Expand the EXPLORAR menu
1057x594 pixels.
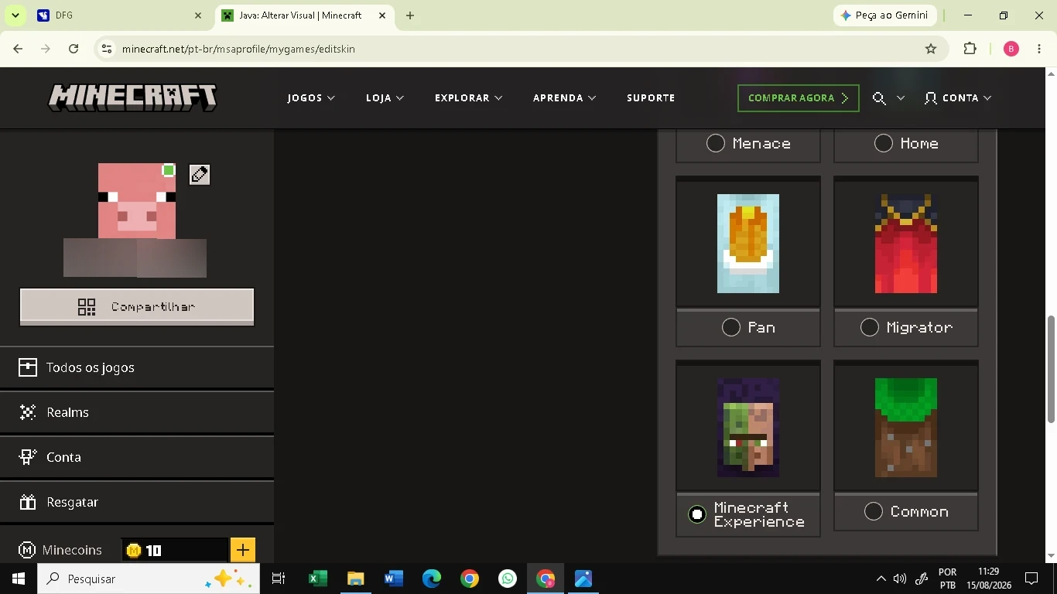click(x=469, y=98)
